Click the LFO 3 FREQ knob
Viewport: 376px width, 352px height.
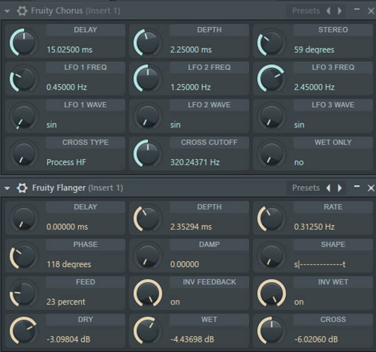click(x=272, y=79)
